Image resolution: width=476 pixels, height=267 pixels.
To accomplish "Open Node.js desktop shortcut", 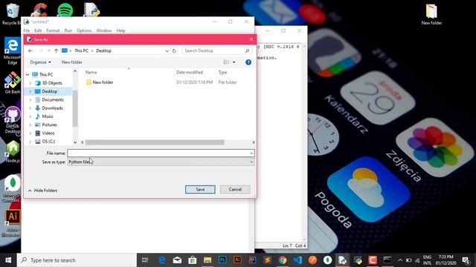I will coord(13,151).
